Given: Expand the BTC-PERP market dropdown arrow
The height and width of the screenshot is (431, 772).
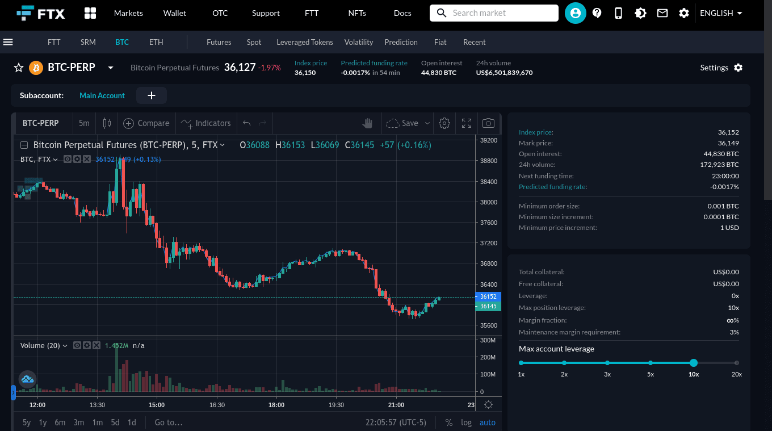Looking at the screenshot, I should [x=111, y=68].
